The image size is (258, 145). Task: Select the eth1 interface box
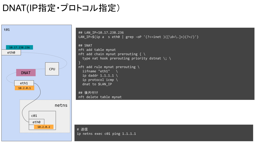click(24, 83)
